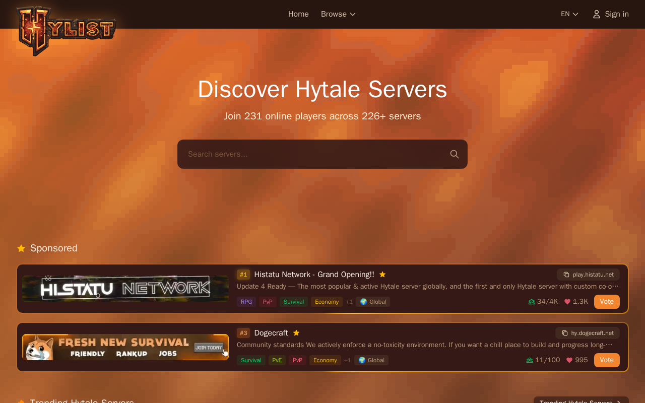Select the Global region tag on Histatu Network
The width and height of the screenshot is (645, 403).
pyautogui.click(x=373, y=302)
